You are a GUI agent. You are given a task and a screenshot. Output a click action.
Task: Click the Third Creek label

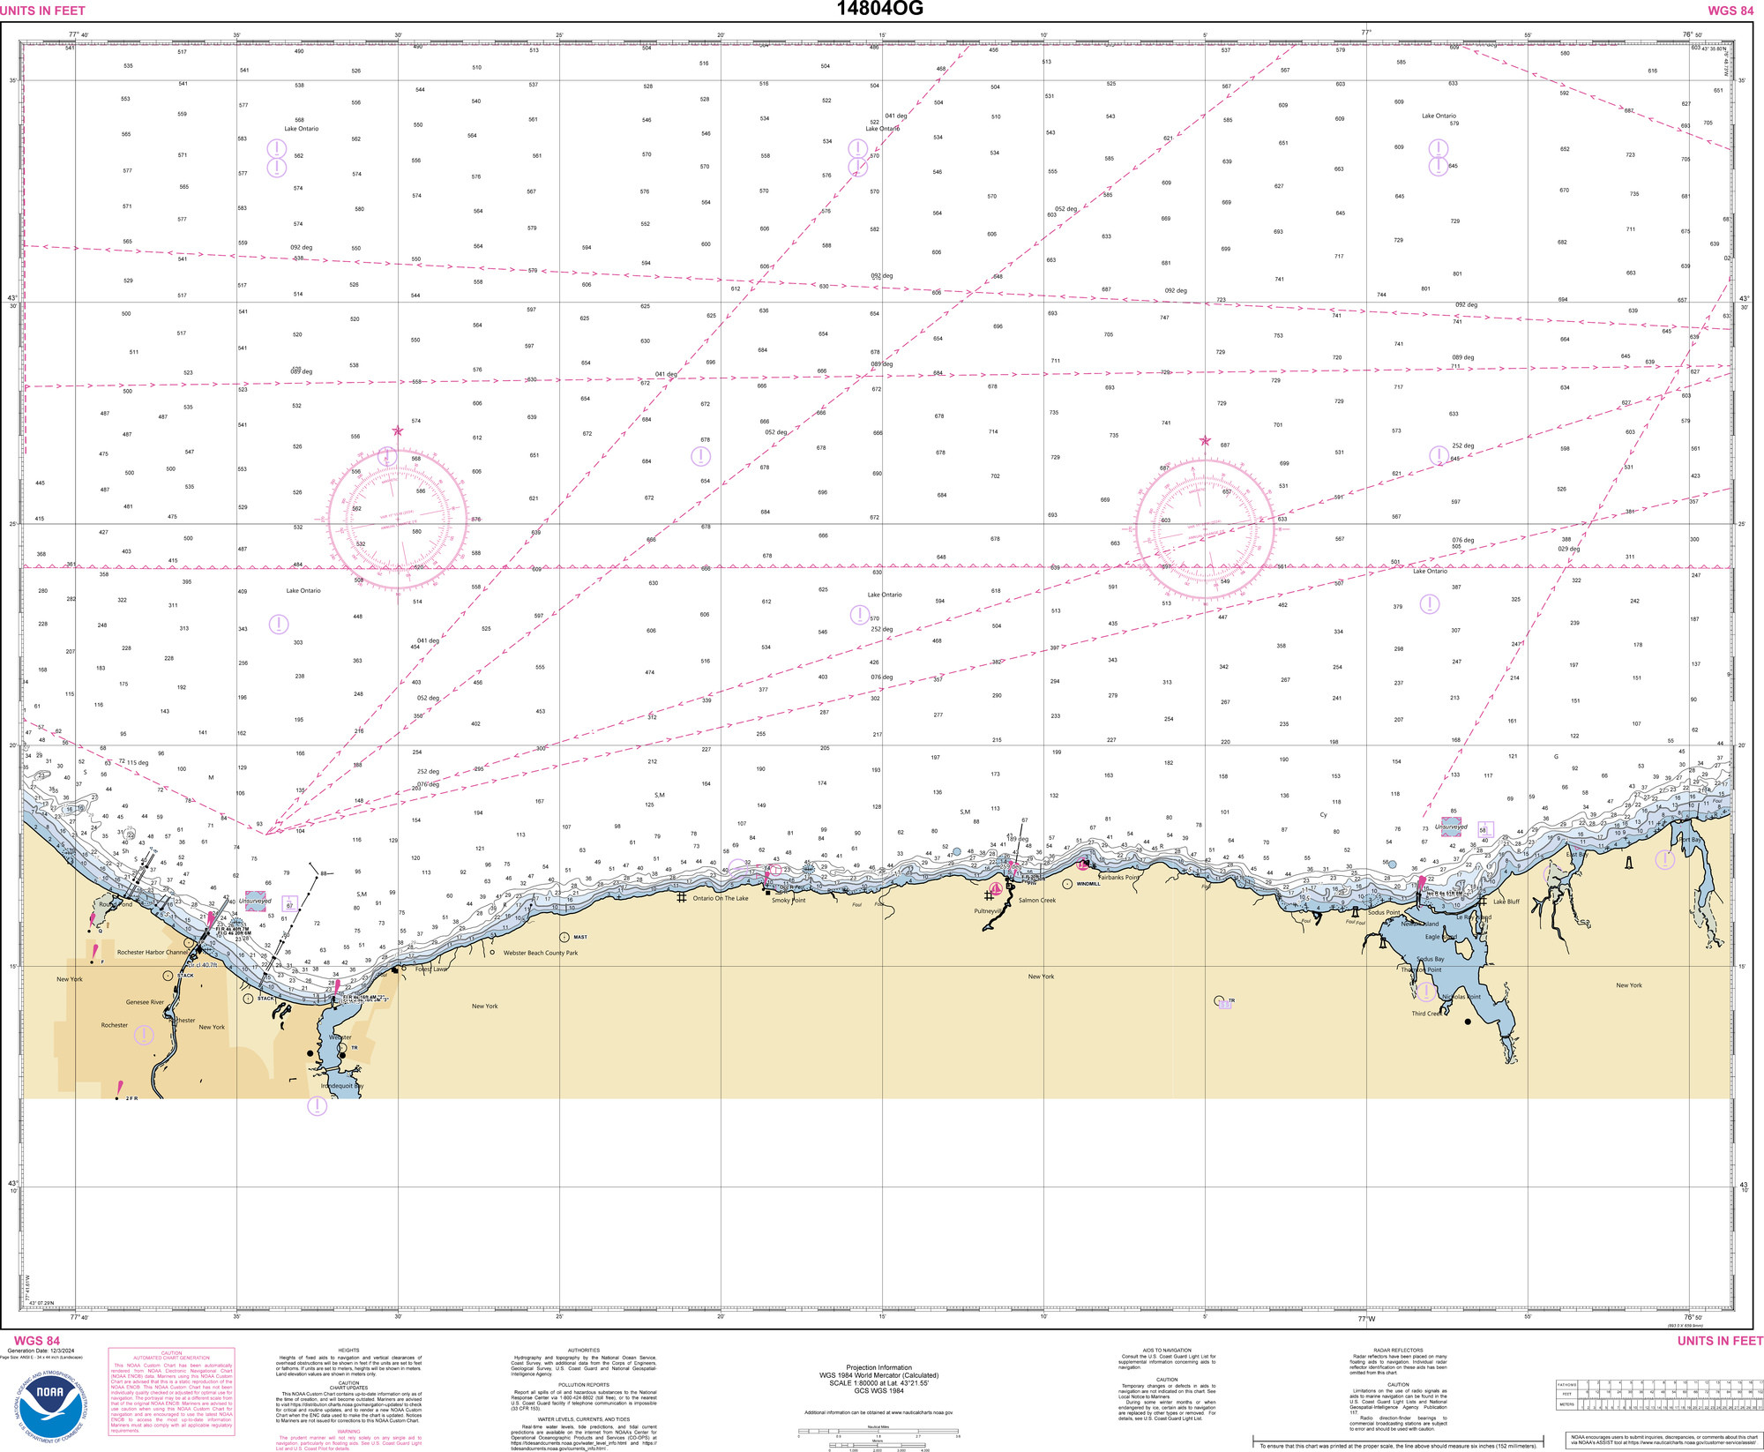1426,1014
